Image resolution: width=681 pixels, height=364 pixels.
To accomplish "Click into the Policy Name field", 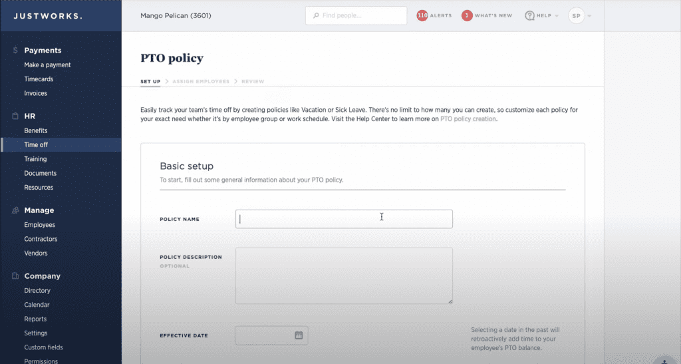I will 344,220.
